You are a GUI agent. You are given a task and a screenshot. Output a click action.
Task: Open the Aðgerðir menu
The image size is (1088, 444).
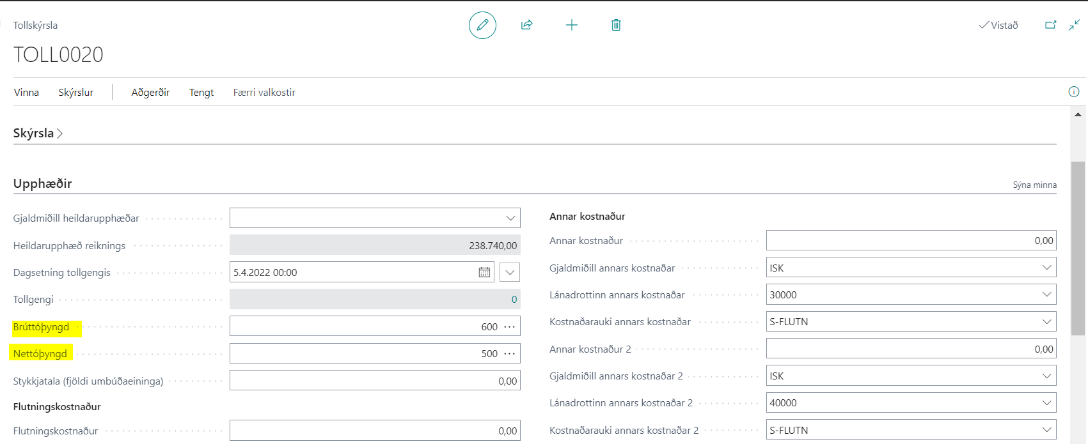point(150,93)
